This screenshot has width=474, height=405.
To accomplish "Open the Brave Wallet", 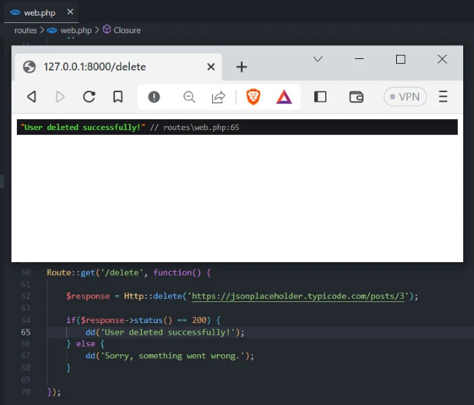I will 356,97.
